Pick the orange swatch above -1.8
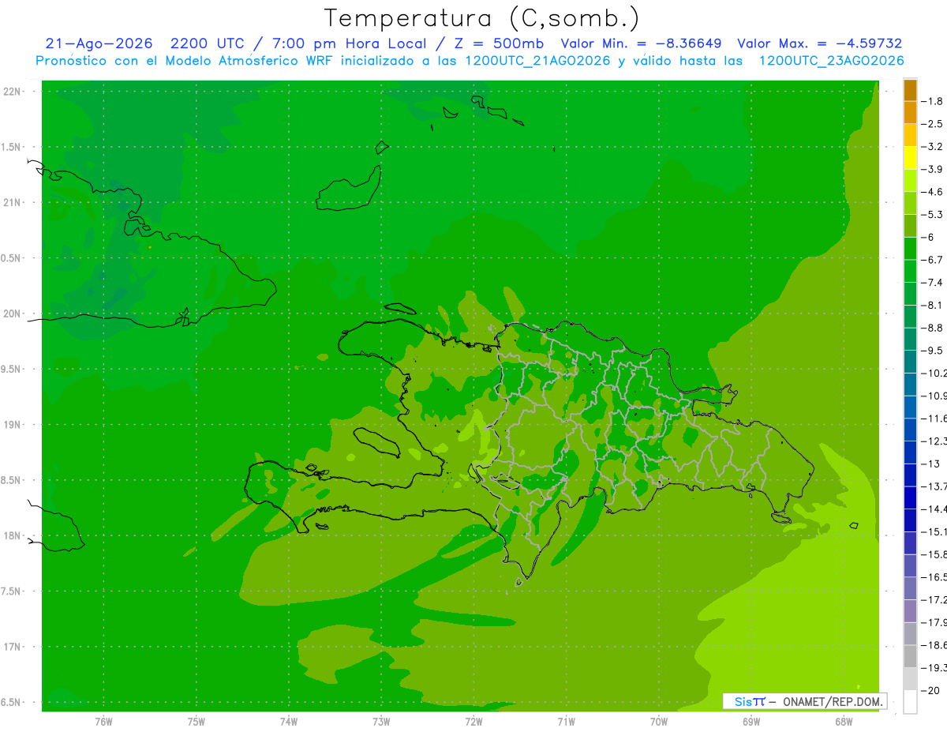 tap(910, 90)
